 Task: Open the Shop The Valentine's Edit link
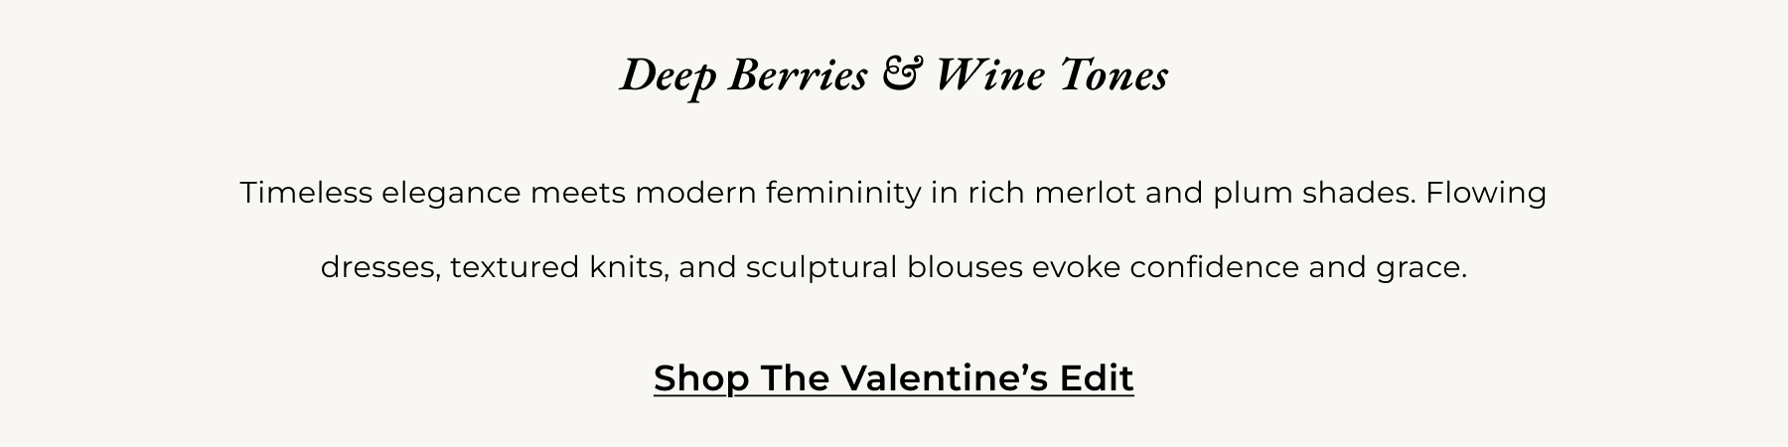tap(894, 378)
